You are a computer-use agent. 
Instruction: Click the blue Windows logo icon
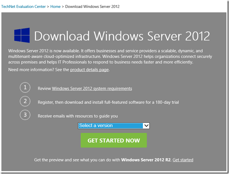(x=22, y=35)
